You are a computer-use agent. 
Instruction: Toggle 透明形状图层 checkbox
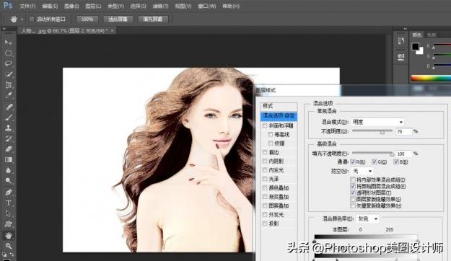tap(353, 193)
